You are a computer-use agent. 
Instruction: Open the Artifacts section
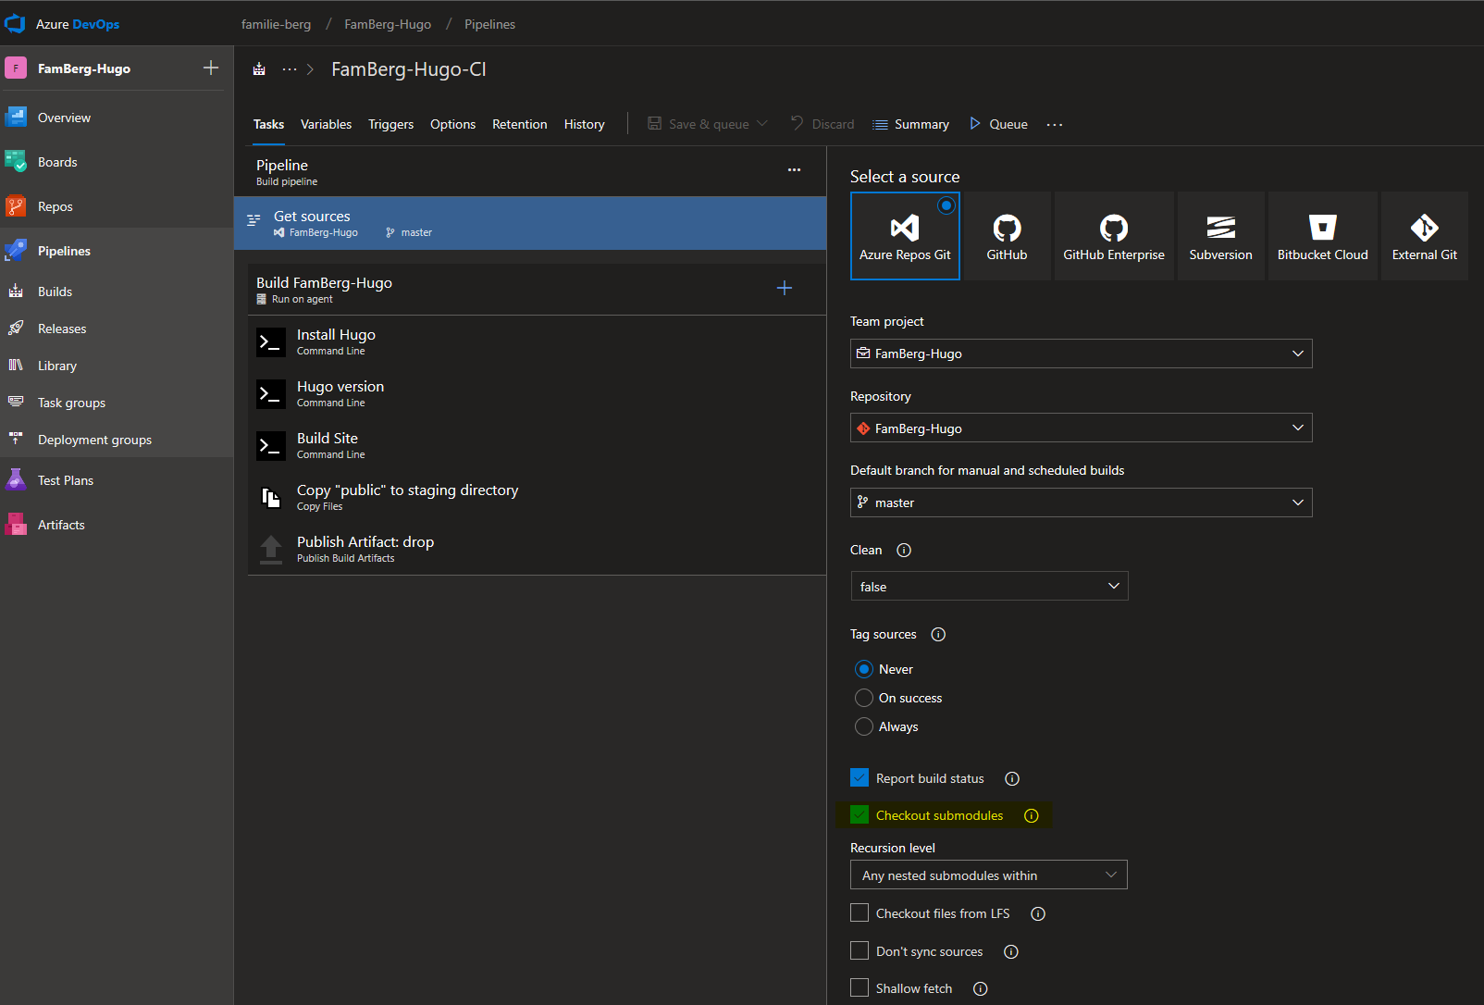(x=61, y=524)
